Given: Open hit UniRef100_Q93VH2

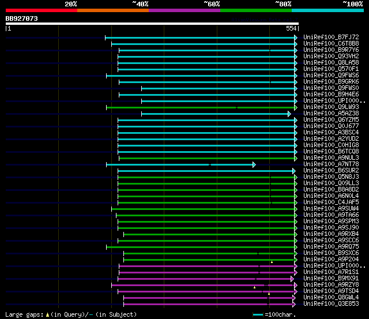Looking at the screenshot, I should coord(331,57).
